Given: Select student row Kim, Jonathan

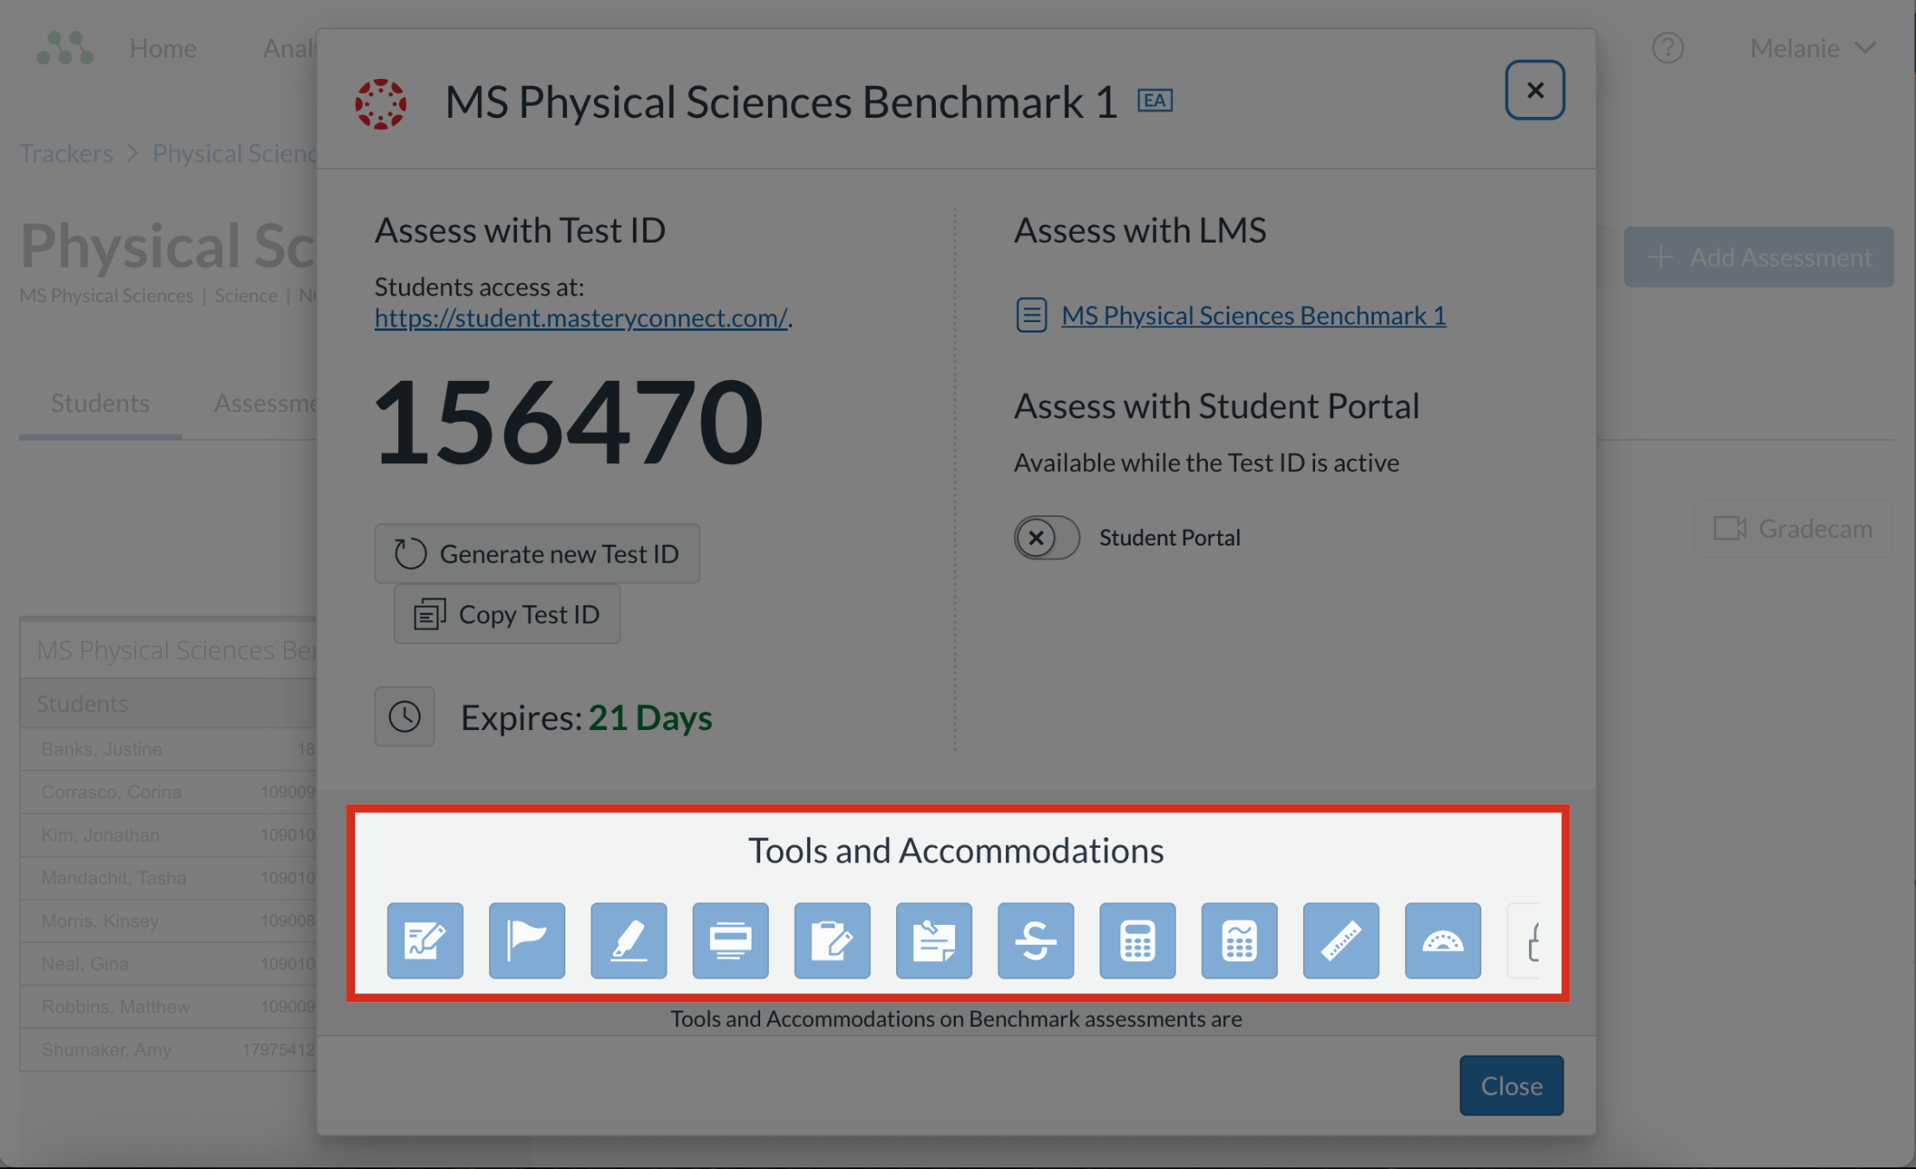Looking at the screenshot, I should click(x=169, y=835).
